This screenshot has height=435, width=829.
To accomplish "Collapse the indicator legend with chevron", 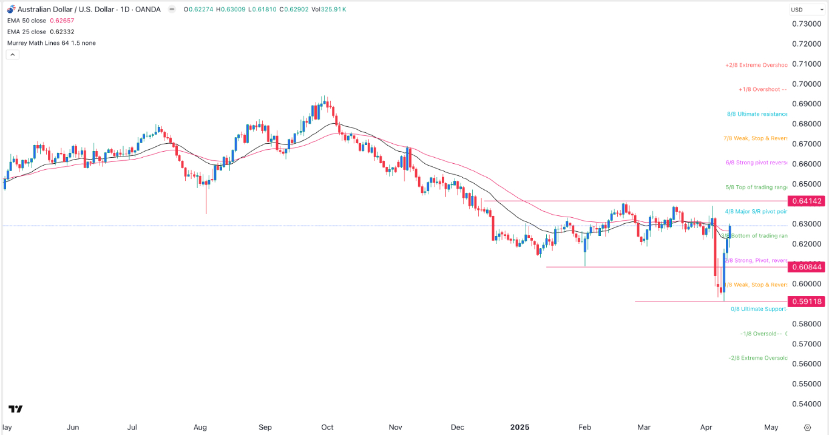I will [x=13, y=55].
